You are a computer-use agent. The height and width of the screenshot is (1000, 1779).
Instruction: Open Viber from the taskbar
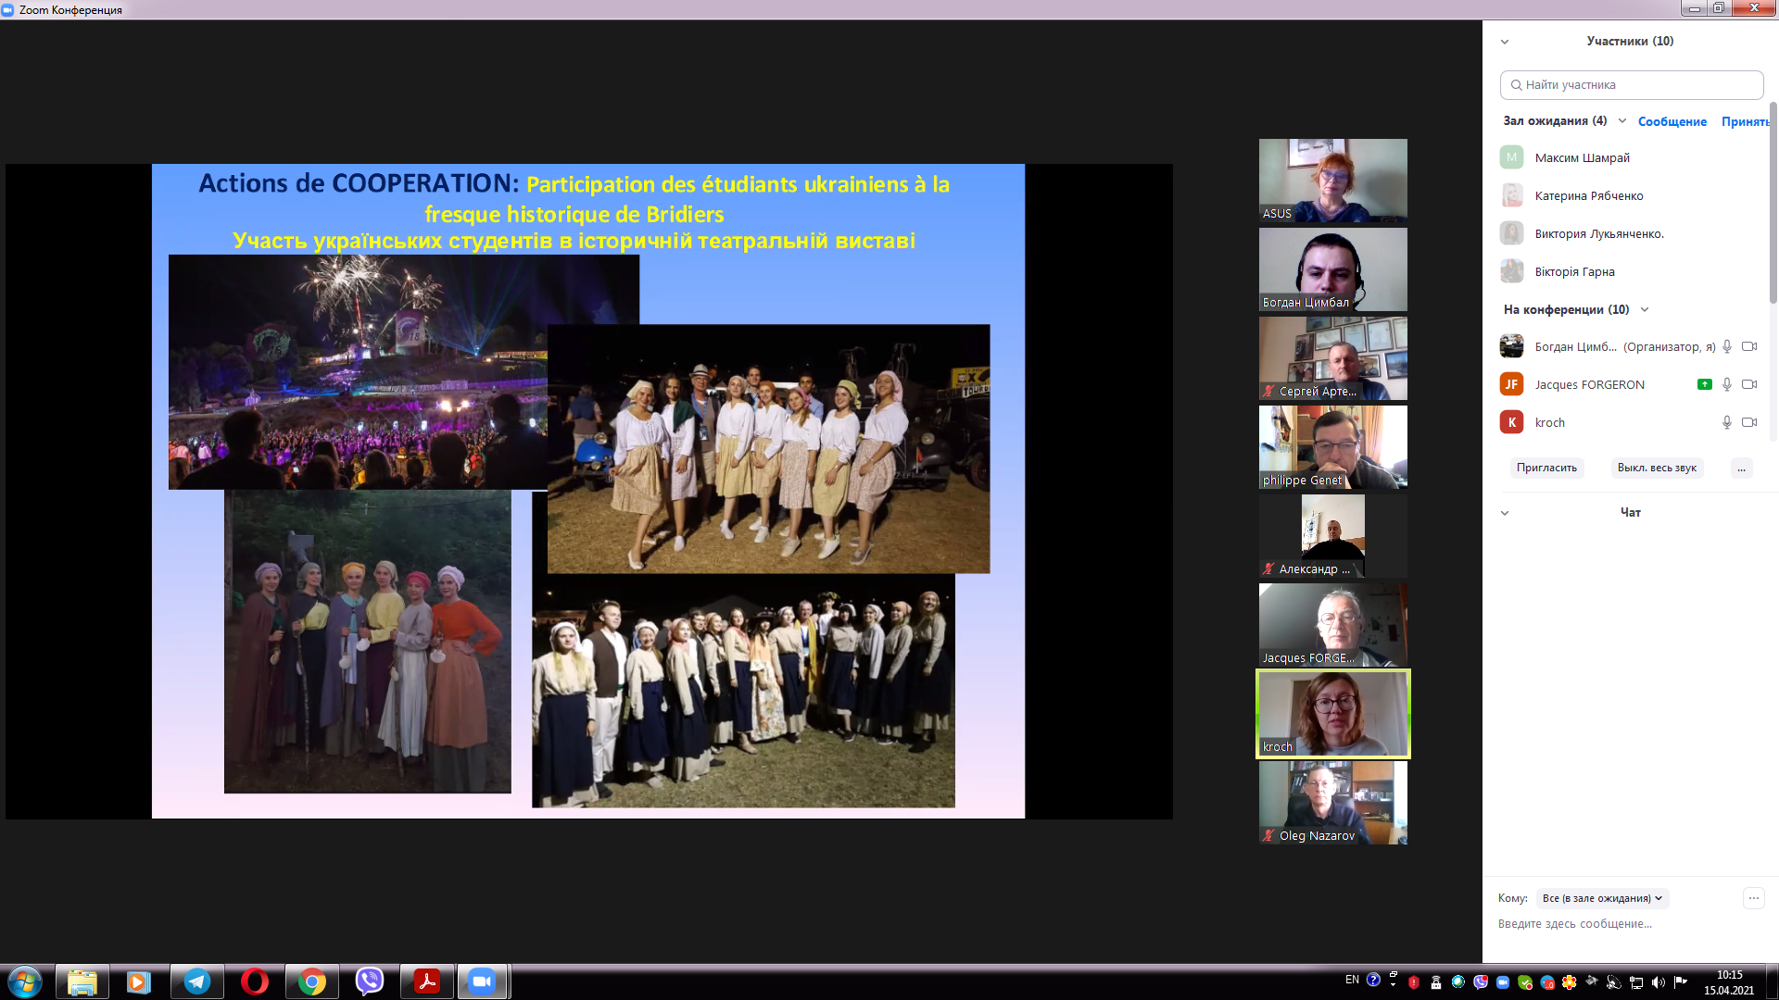370,981
